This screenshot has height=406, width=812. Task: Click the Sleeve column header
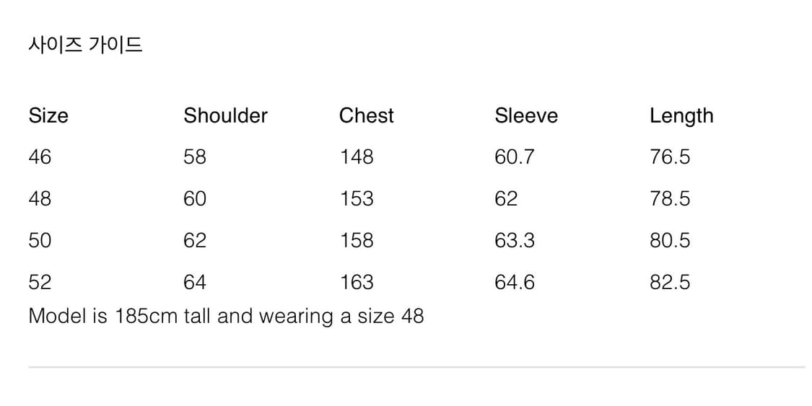click(x=526, y=115)
